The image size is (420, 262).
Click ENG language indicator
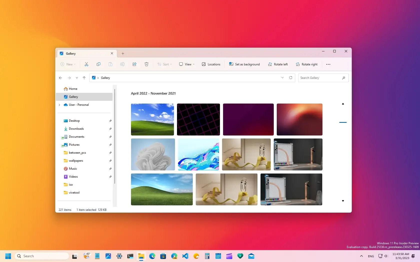(x=371, y=256)
